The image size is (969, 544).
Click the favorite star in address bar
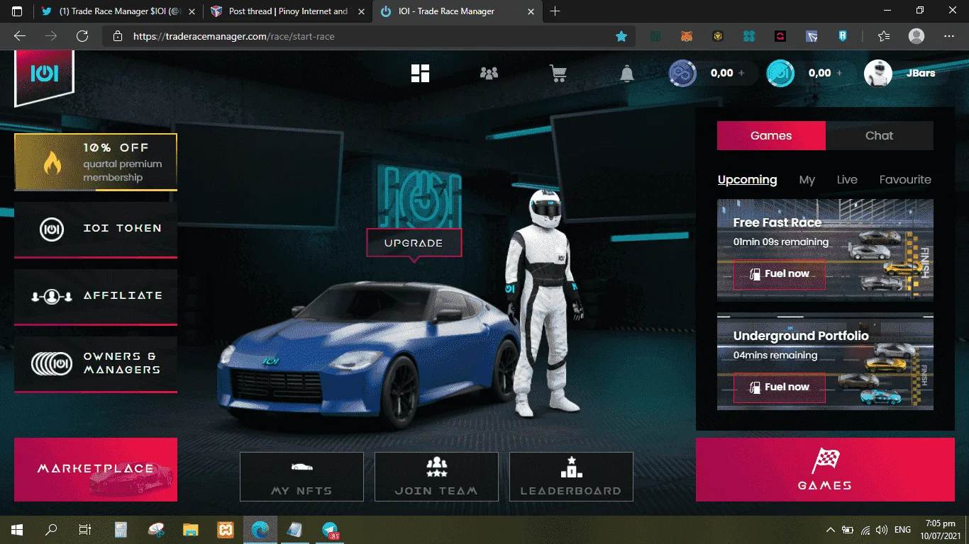(621, 36)
